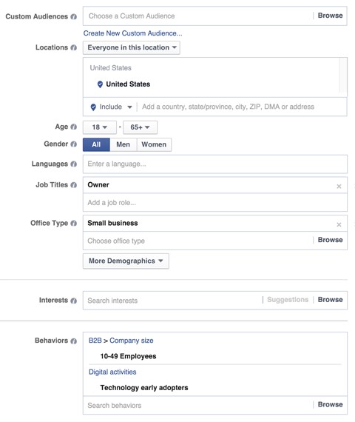
Task: Click the Office Type info icon
Action: point(74,223)
